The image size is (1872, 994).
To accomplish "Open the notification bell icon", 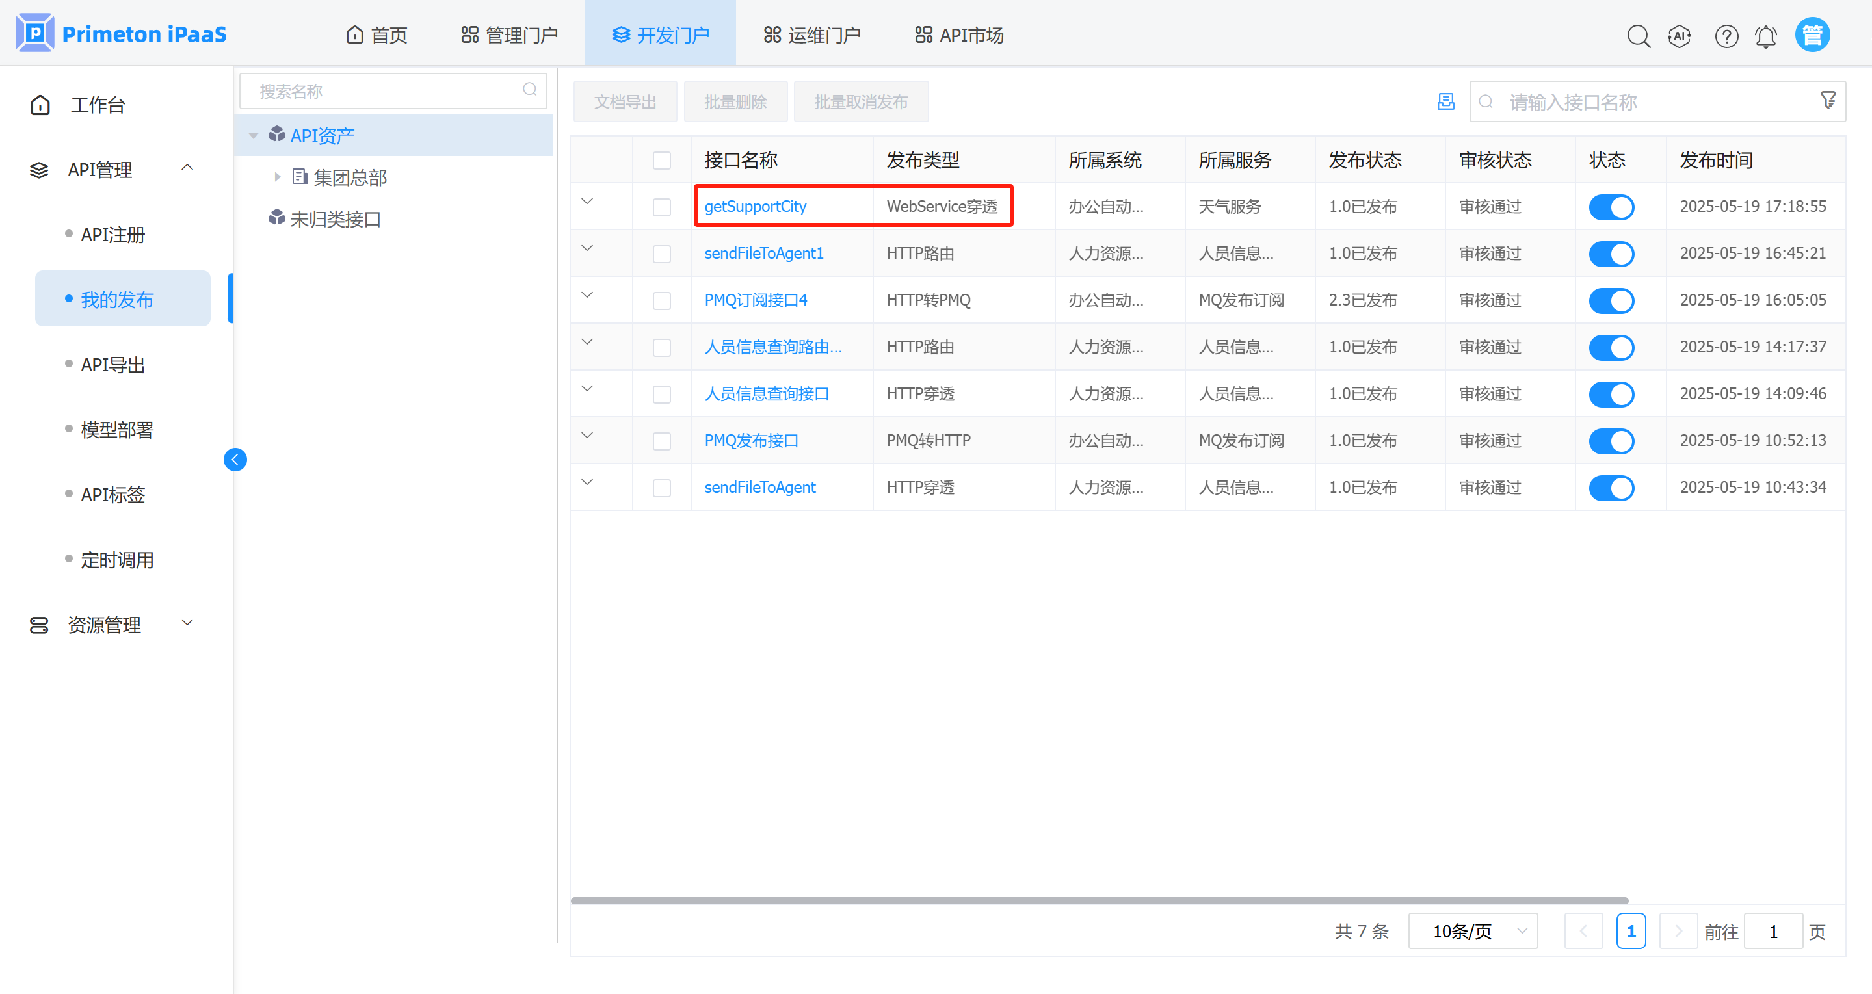I will point(1766,36).
